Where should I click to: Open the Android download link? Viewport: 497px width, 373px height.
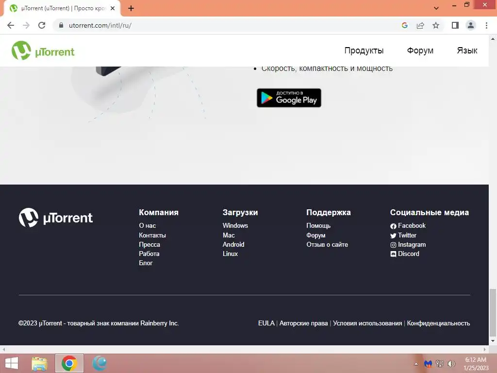coord(233,245)
